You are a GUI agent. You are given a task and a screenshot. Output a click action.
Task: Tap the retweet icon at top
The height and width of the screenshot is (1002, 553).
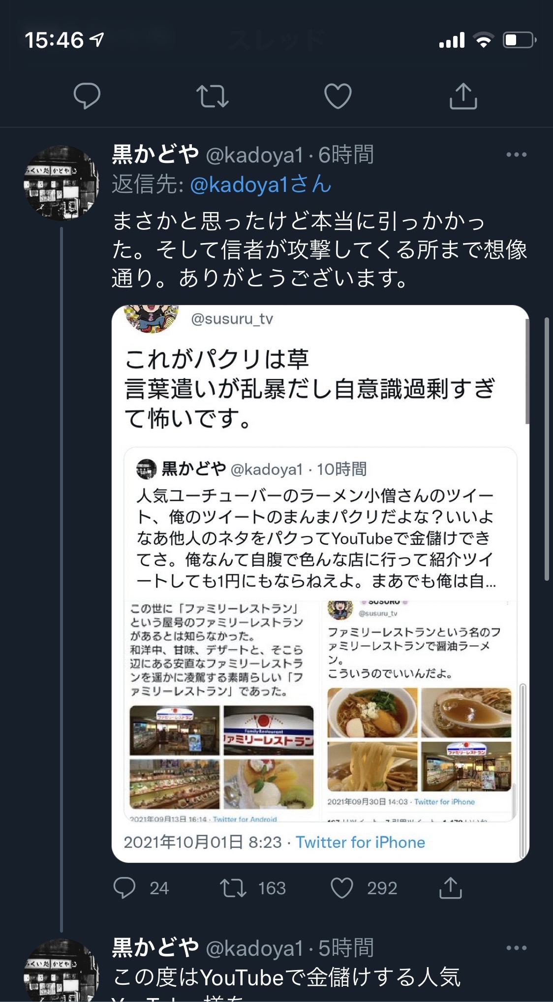213,96
